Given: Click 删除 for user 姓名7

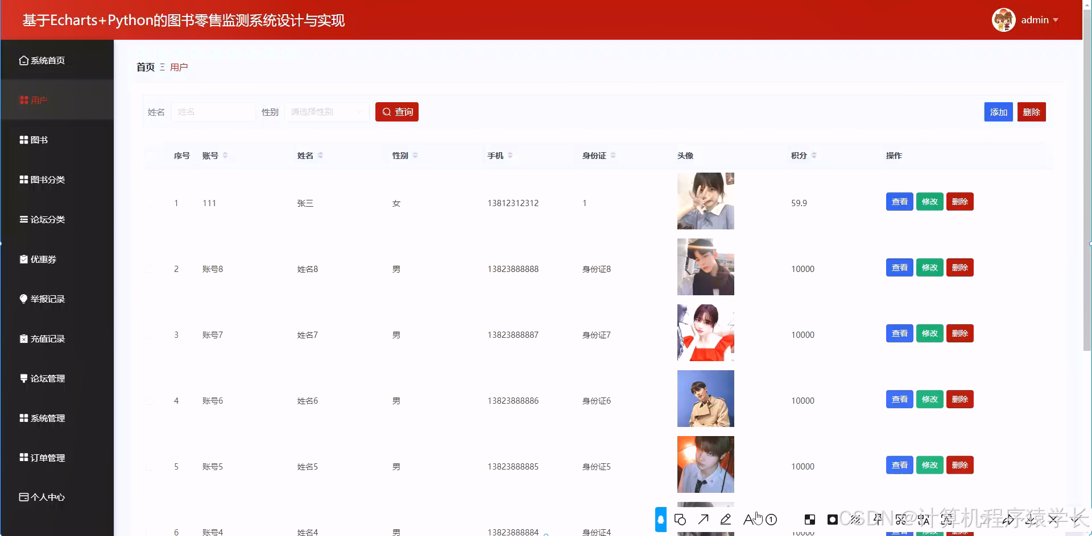Looking at the screenshot, I should [959, 333].
